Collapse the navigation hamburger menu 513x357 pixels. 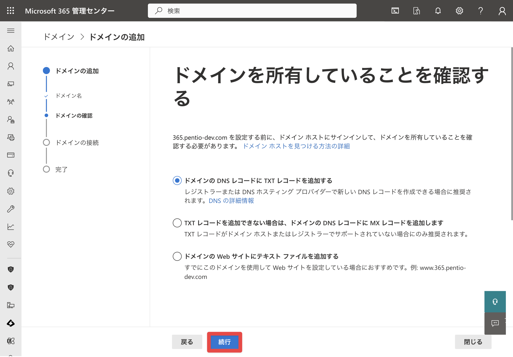coord(11,31)
